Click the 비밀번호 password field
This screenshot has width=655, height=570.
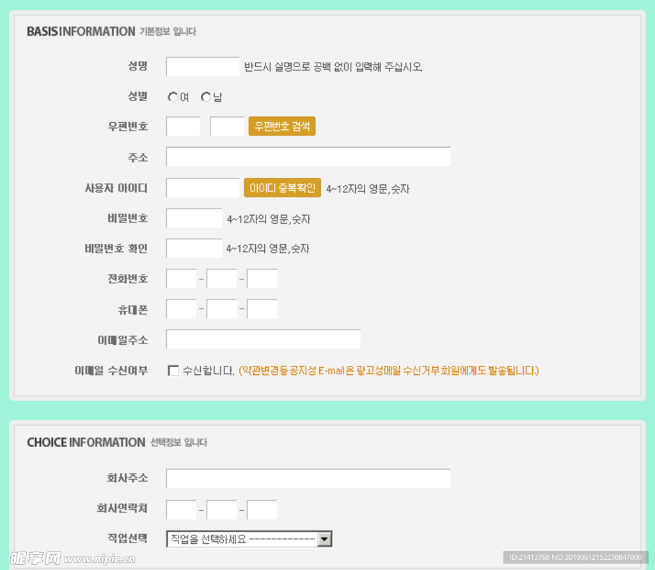point(194,218)
